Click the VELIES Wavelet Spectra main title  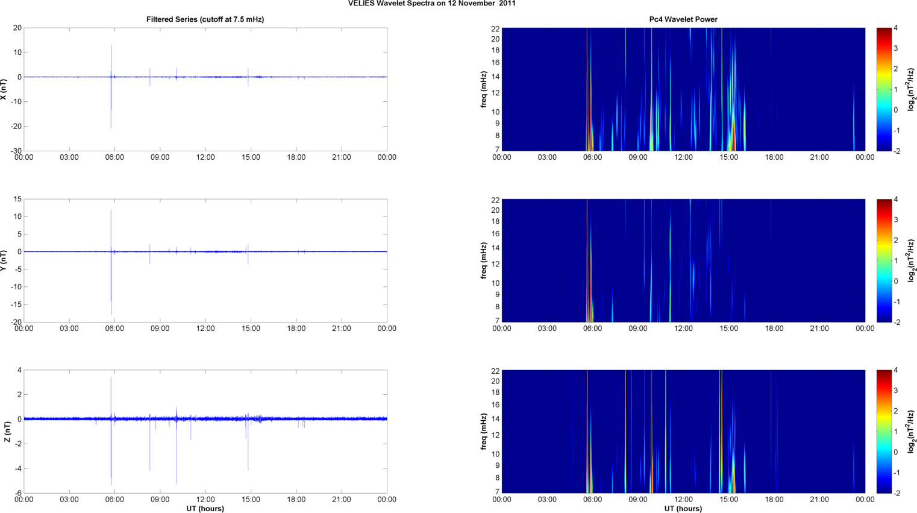431,4
